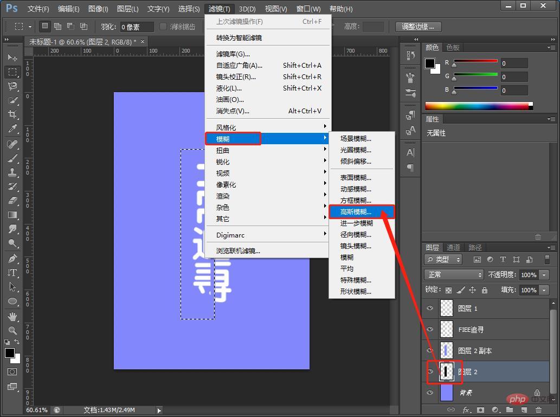560x417 pixels.
Task: Select the Quick Selection tool
Action: [12, 100]
